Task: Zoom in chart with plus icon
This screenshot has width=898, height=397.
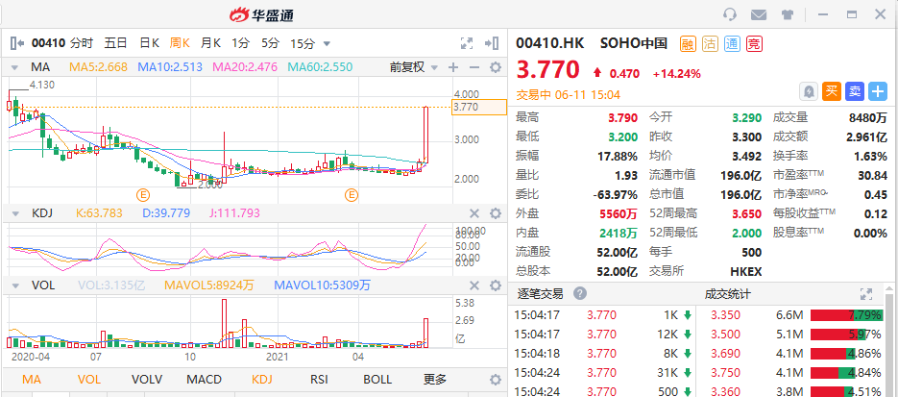Action: 453,67
